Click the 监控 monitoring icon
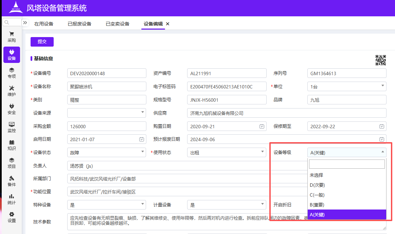 coord(12,127)
